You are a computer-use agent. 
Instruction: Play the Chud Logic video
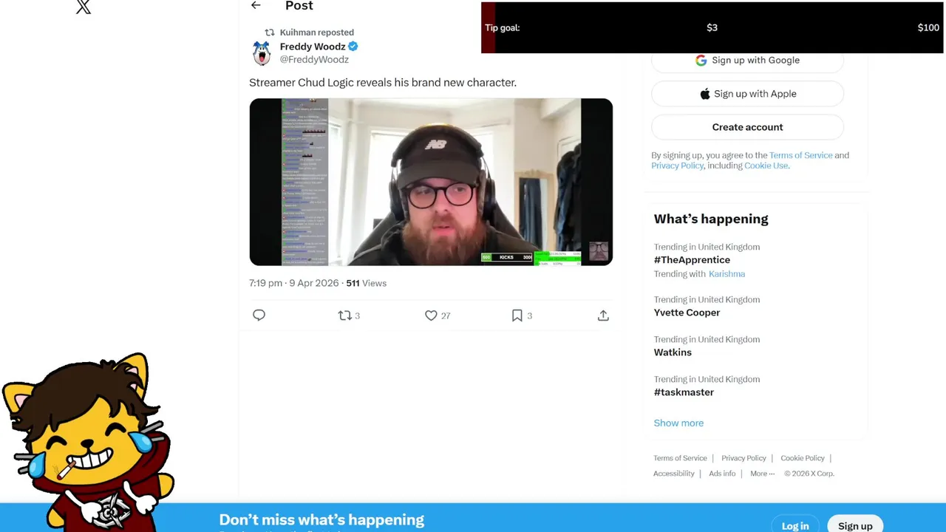(x=431, y=182)
